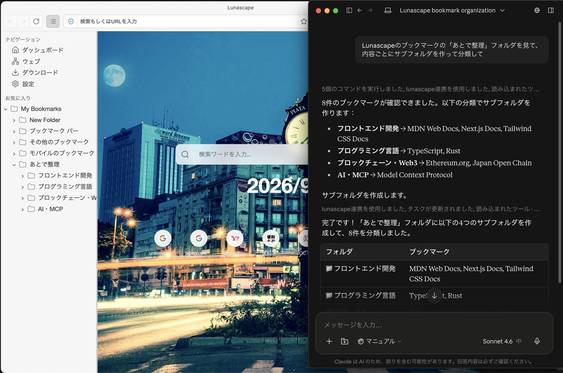Start voice input with microphone icon
This screenshot has width=563, height=373.
(537, 341)
